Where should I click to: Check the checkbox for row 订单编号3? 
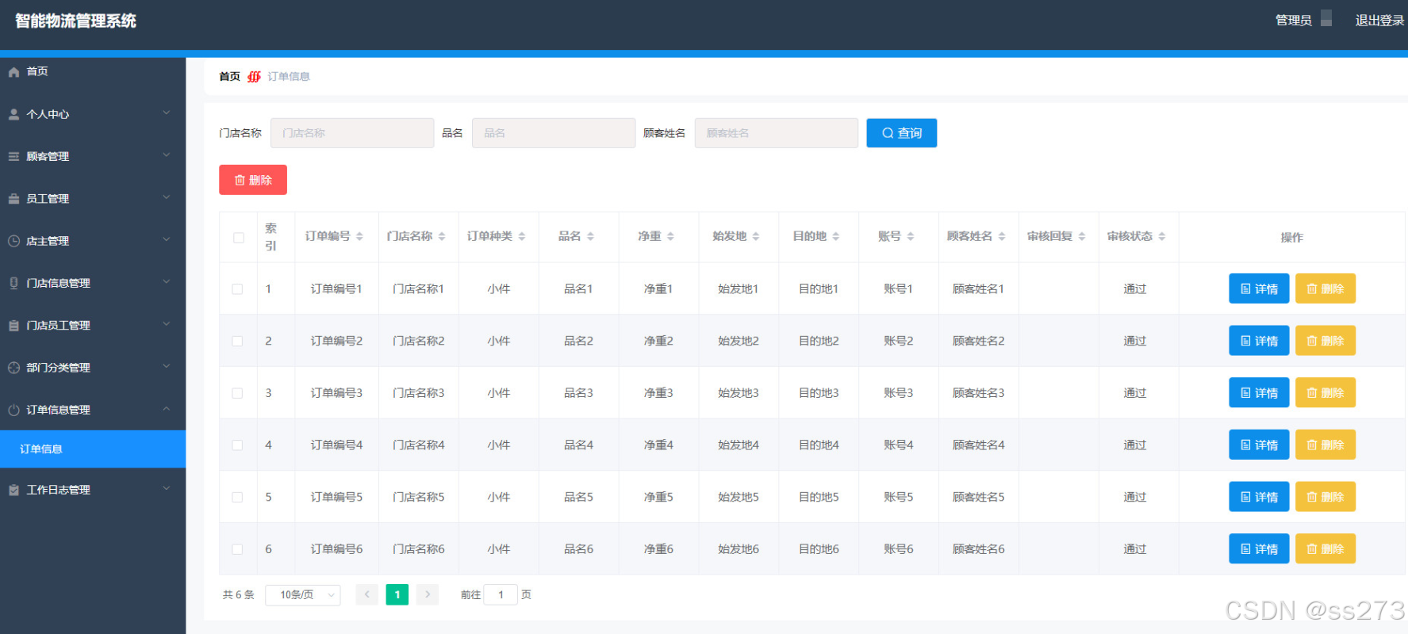click(x=237, y=393)
